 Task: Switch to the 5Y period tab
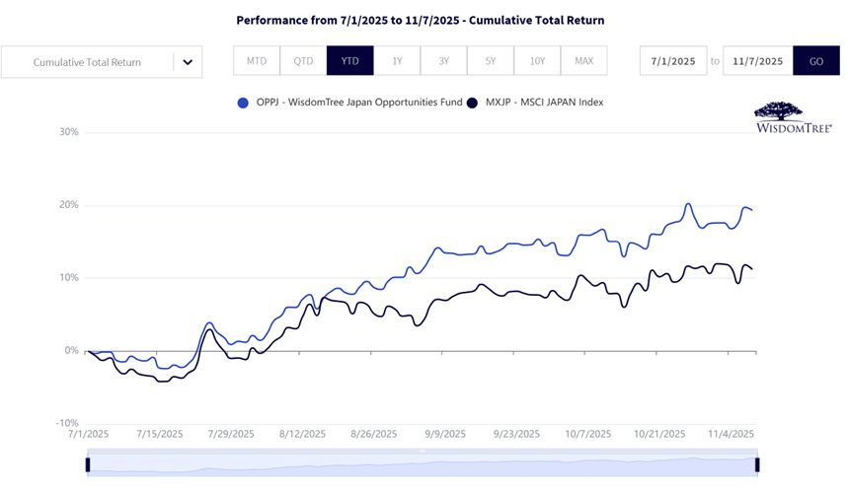(x=491, y=60)
